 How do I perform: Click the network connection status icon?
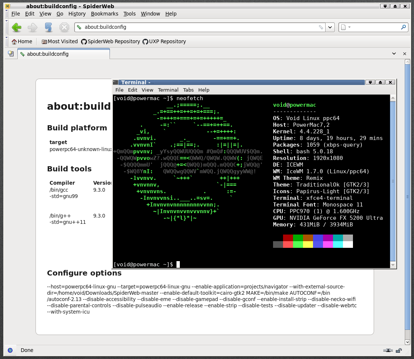tap(388, 350)
